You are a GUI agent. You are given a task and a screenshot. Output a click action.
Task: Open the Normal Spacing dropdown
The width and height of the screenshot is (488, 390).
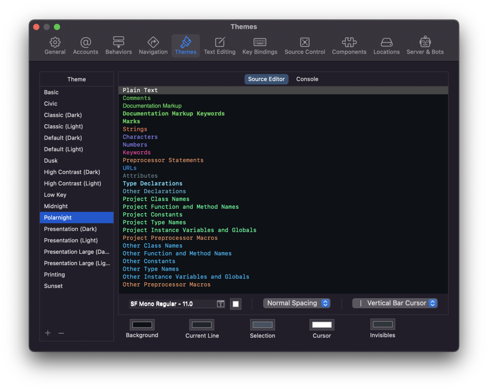click(x=296, y=303)
